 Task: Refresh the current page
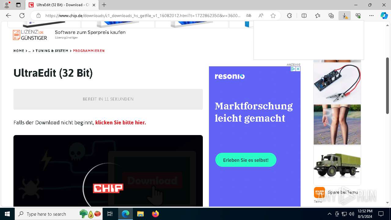click(22, 16)
